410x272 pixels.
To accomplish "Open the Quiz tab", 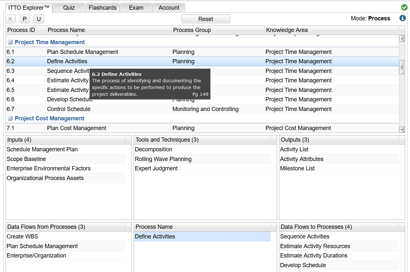I will [x=69, y=8].
